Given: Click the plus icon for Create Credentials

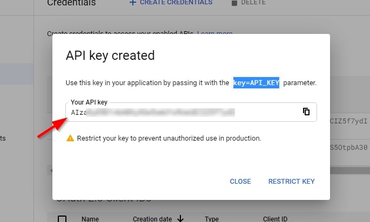Looking at the screenshot, I should pos(132,3).
